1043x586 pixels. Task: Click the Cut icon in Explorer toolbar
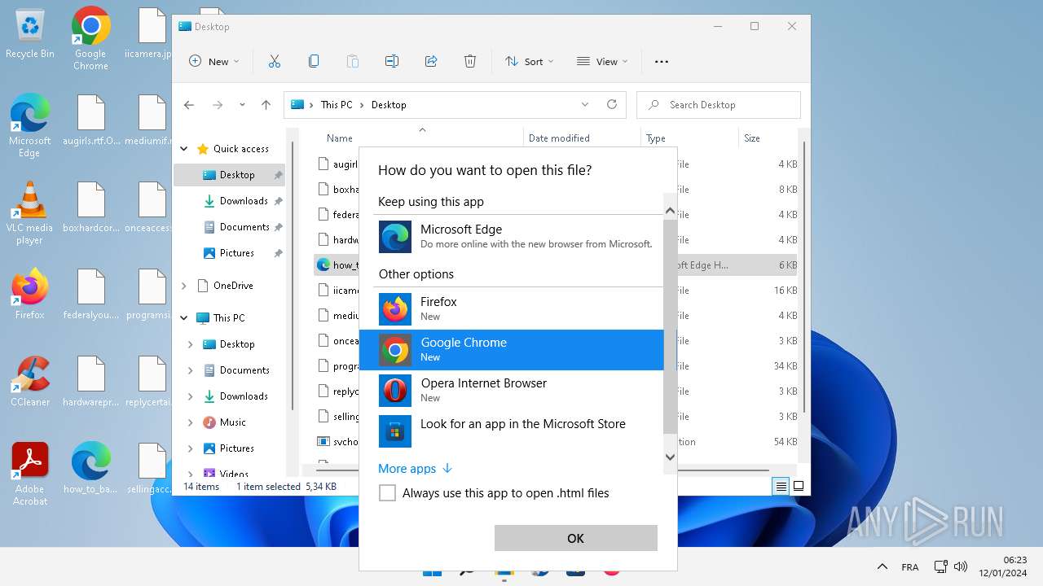click(x=274, y=61)
